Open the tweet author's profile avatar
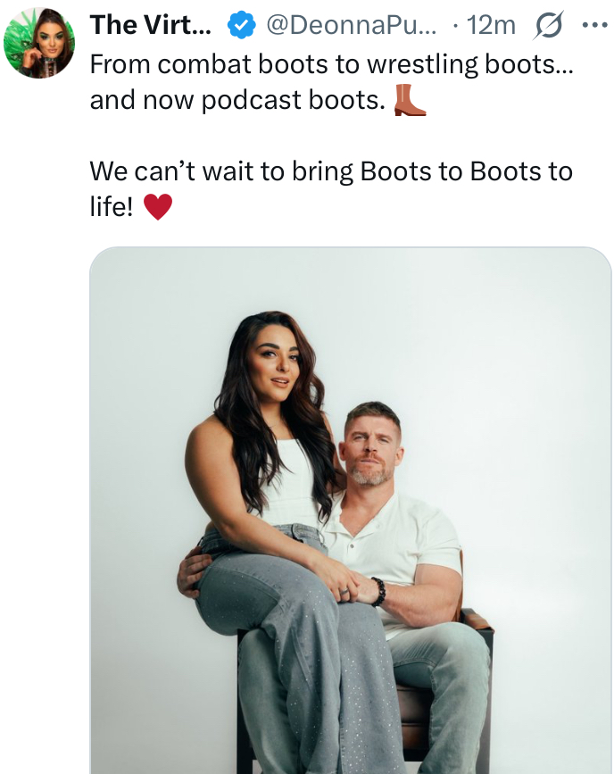Image resolution: width=614 pixels, height=774 pixels. click(x=39, y=43)
